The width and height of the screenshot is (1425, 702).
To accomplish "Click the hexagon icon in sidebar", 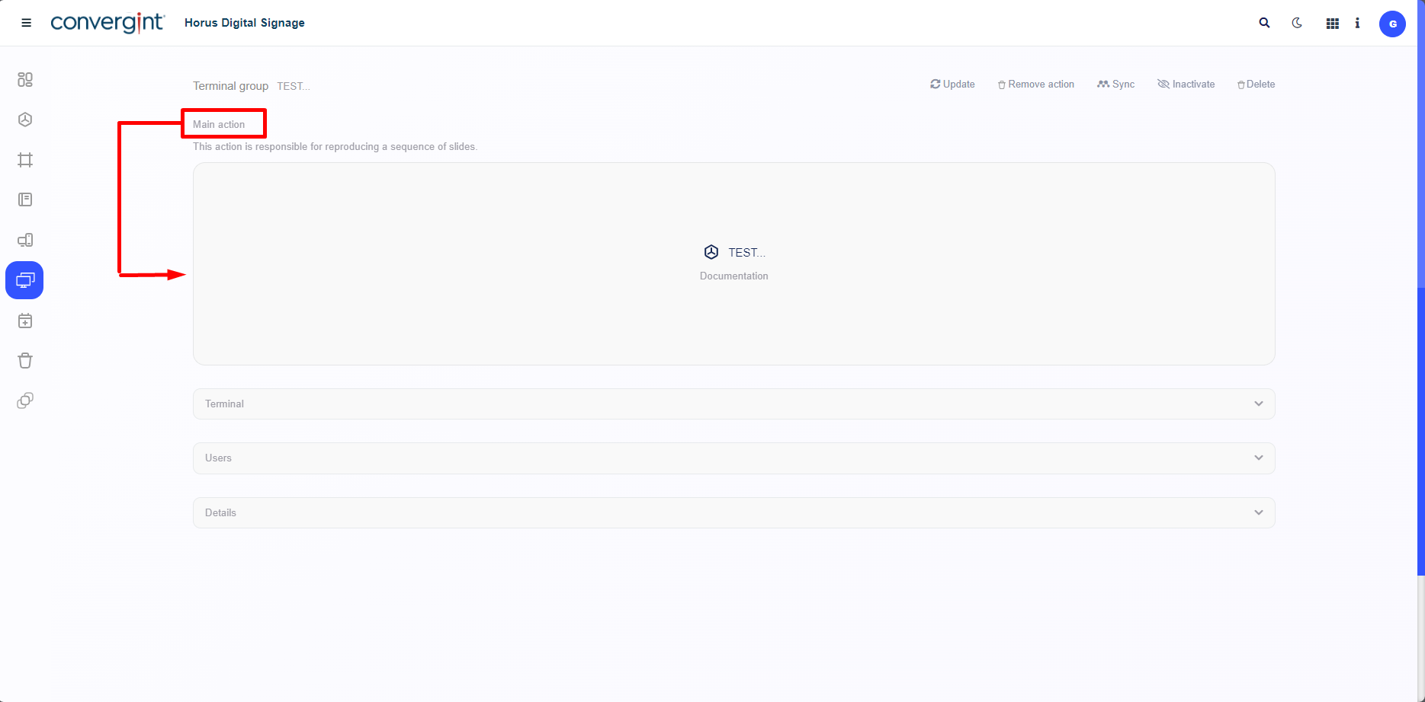I will pyautogui.click(x=25, y=120).
